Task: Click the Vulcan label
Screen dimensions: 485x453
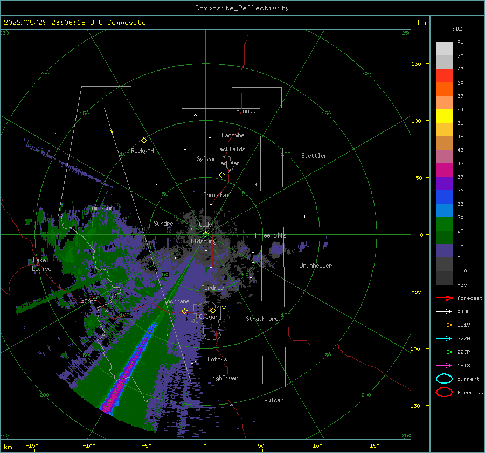Action: [274, 400]
